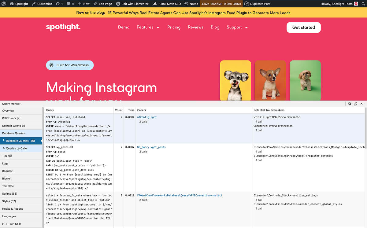Select the yellow schnauzer dog image
The image size is (367, 228).
tap(235, 80)
